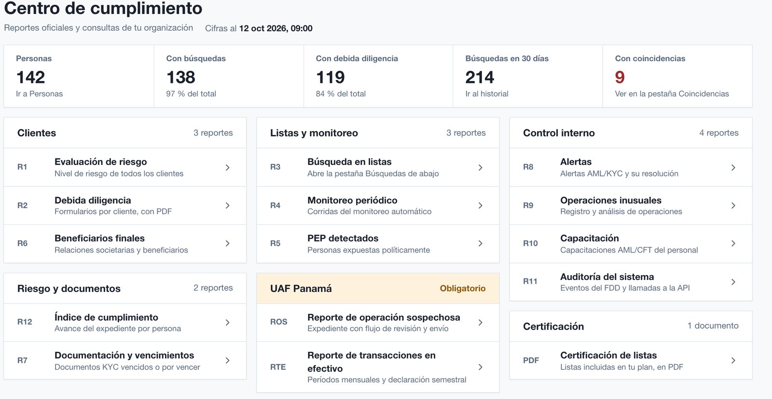Click the R4 code label
The width and height of the screenshot is (772, 399).
(275, 205)
